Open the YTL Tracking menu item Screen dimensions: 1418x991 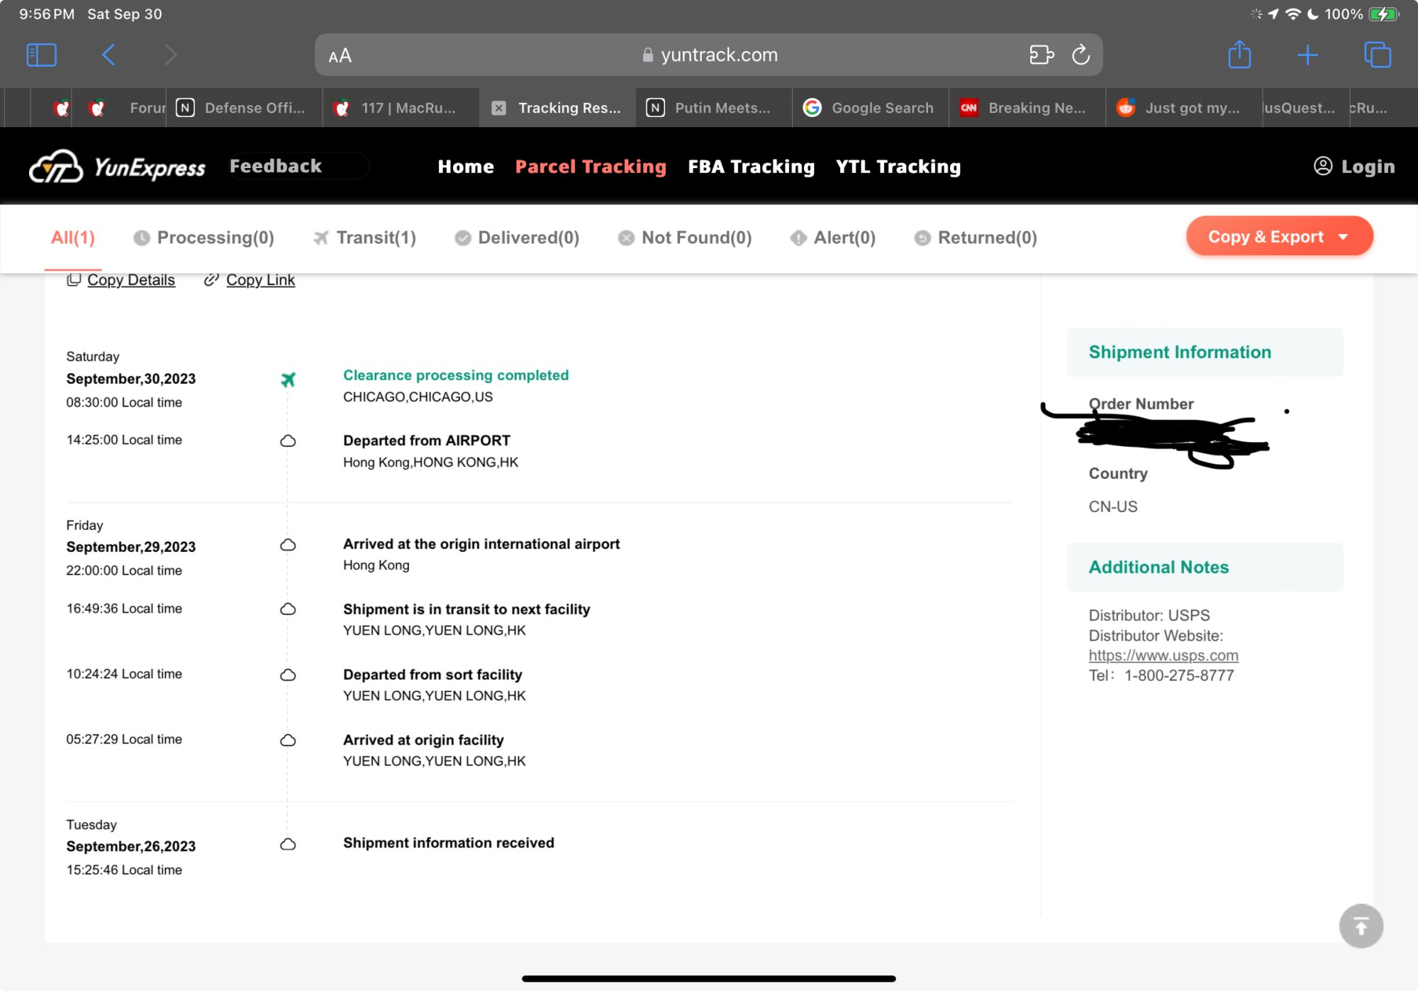(898, 167)
